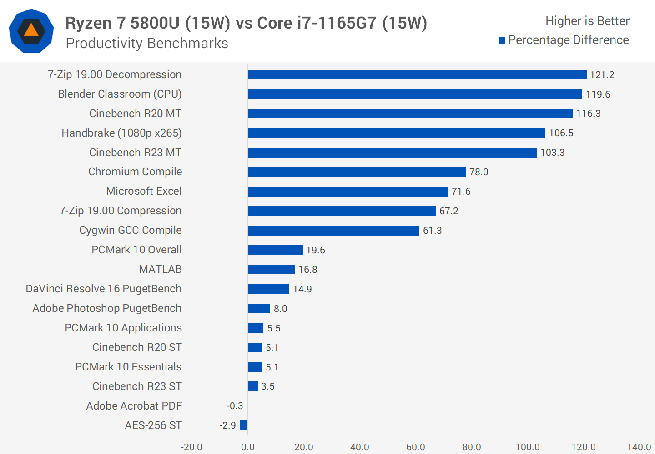This screenshot has height=454, width=655.
Task: Click the Handbrake bar
Action: tap(397, 133)
